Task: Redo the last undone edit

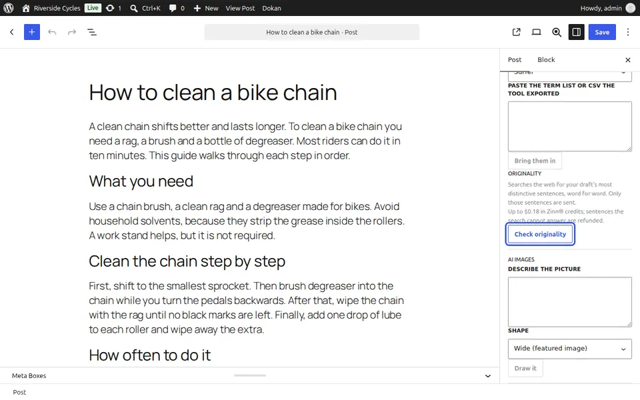Action: (x=72, y=32)
